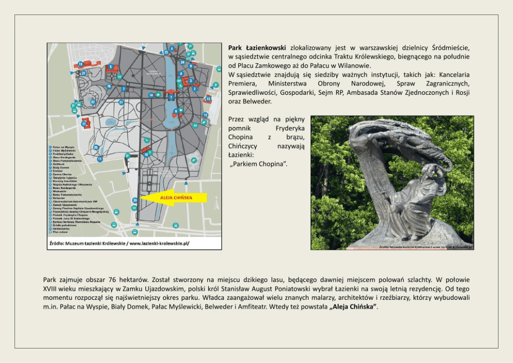The image size is (513, 363).
Task: Select map marker number 27
Action: coord(83,73)
